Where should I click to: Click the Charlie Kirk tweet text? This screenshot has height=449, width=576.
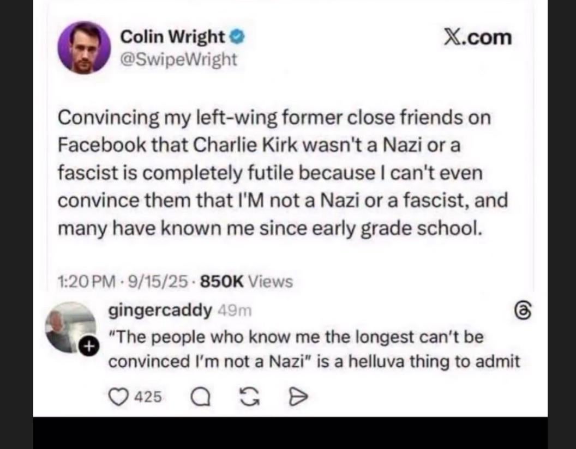tap(283, 173)
